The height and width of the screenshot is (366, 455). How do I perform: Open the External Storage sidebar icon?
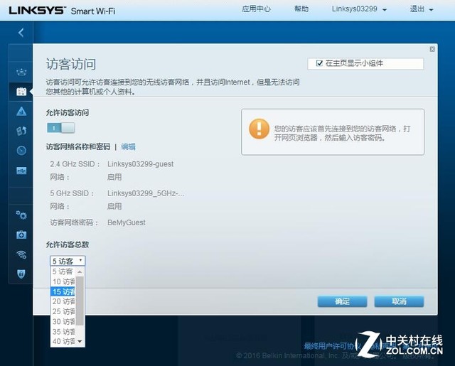pos(21,171)
